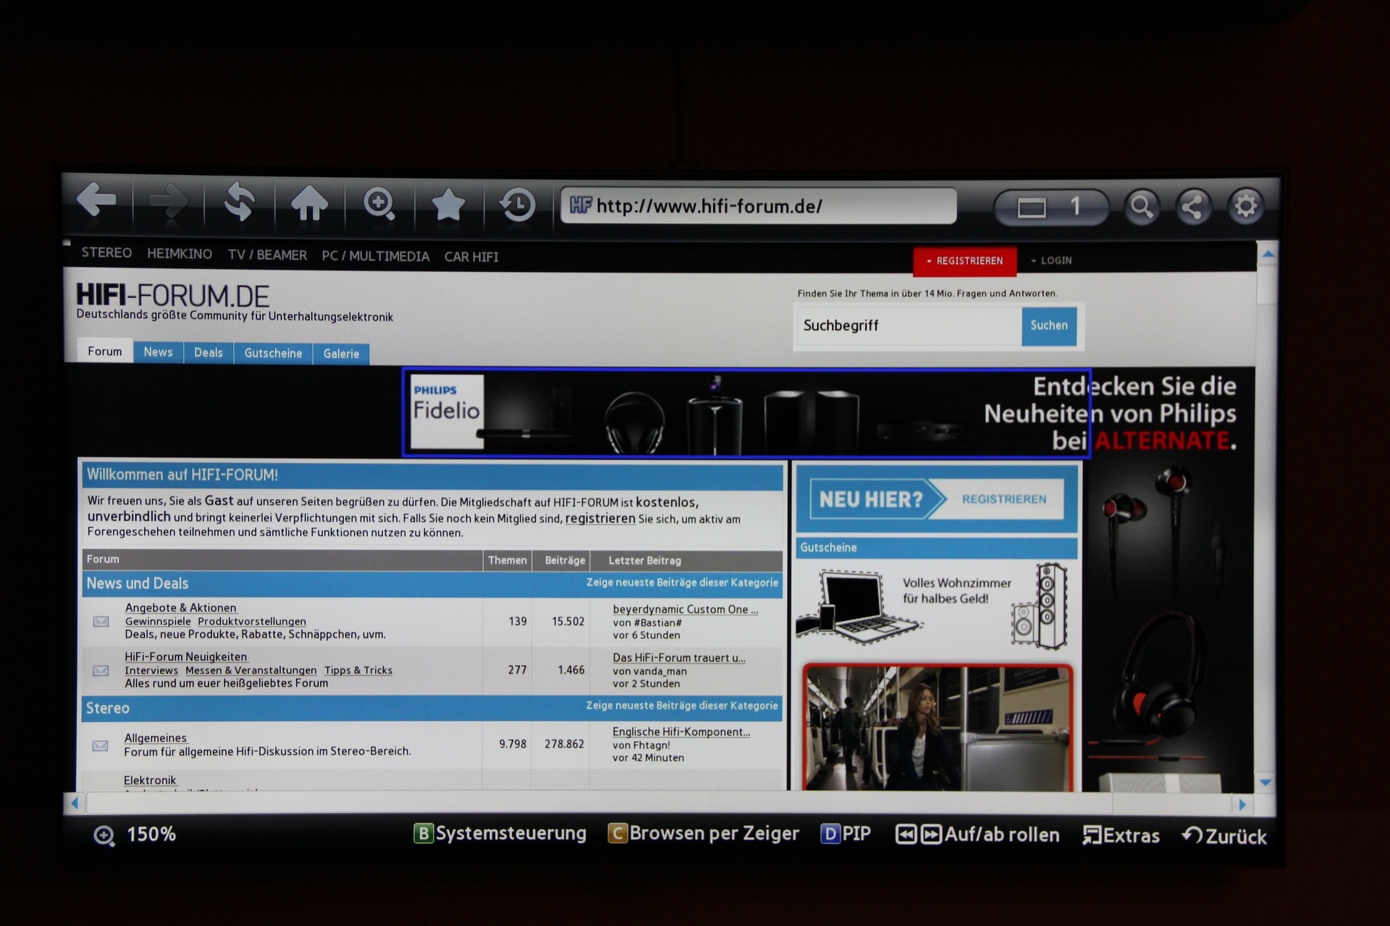The height and width of the screenshot is (926, 1390).
Task: Go back with the browser back arrow
Action: point(96,200)
